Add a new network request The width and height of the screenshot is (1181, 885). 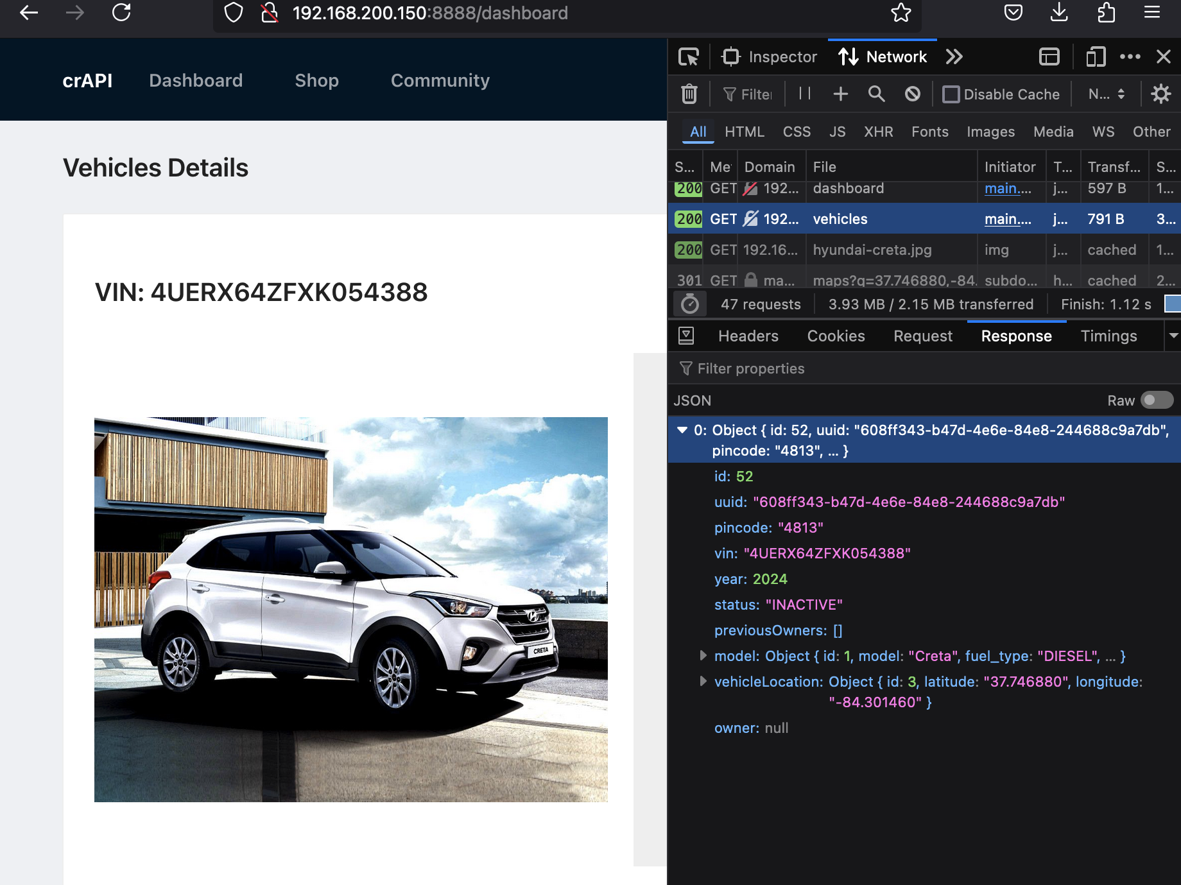coord(841,94)
